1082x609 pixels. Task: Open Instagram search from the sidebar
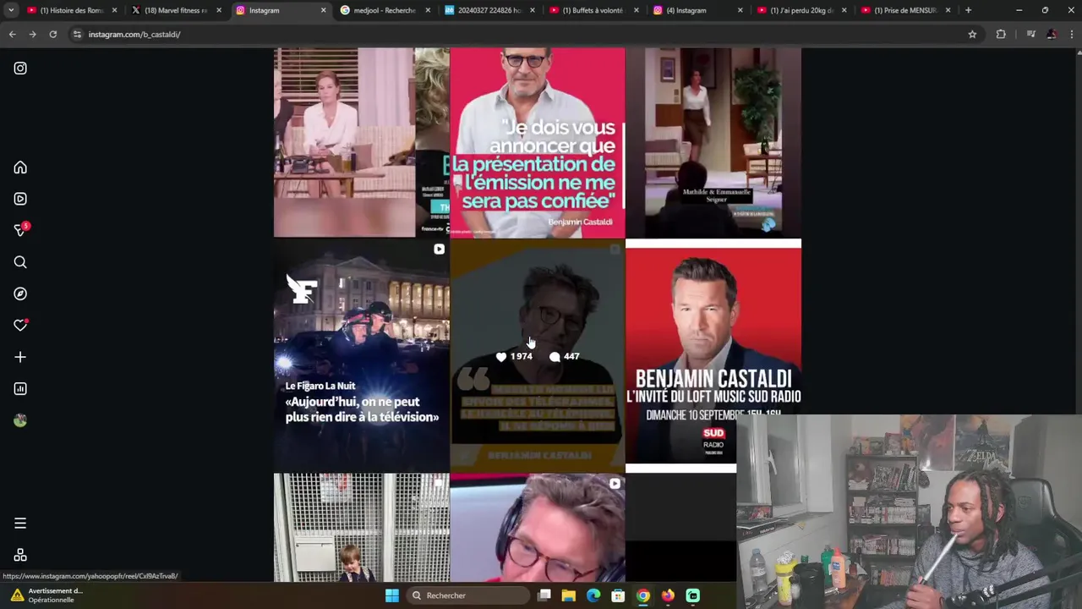tap(20, 262)
